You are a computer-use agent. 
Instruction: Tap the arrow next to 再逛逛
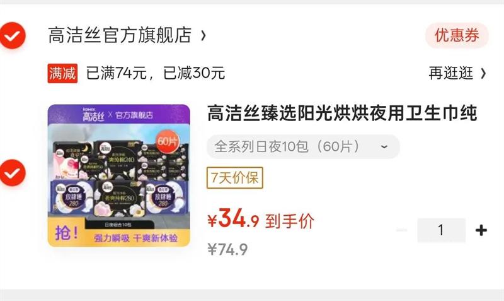483,74
